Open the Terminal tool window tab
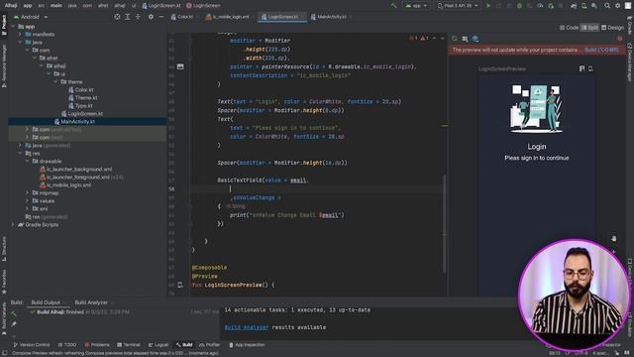 (128, 345)
